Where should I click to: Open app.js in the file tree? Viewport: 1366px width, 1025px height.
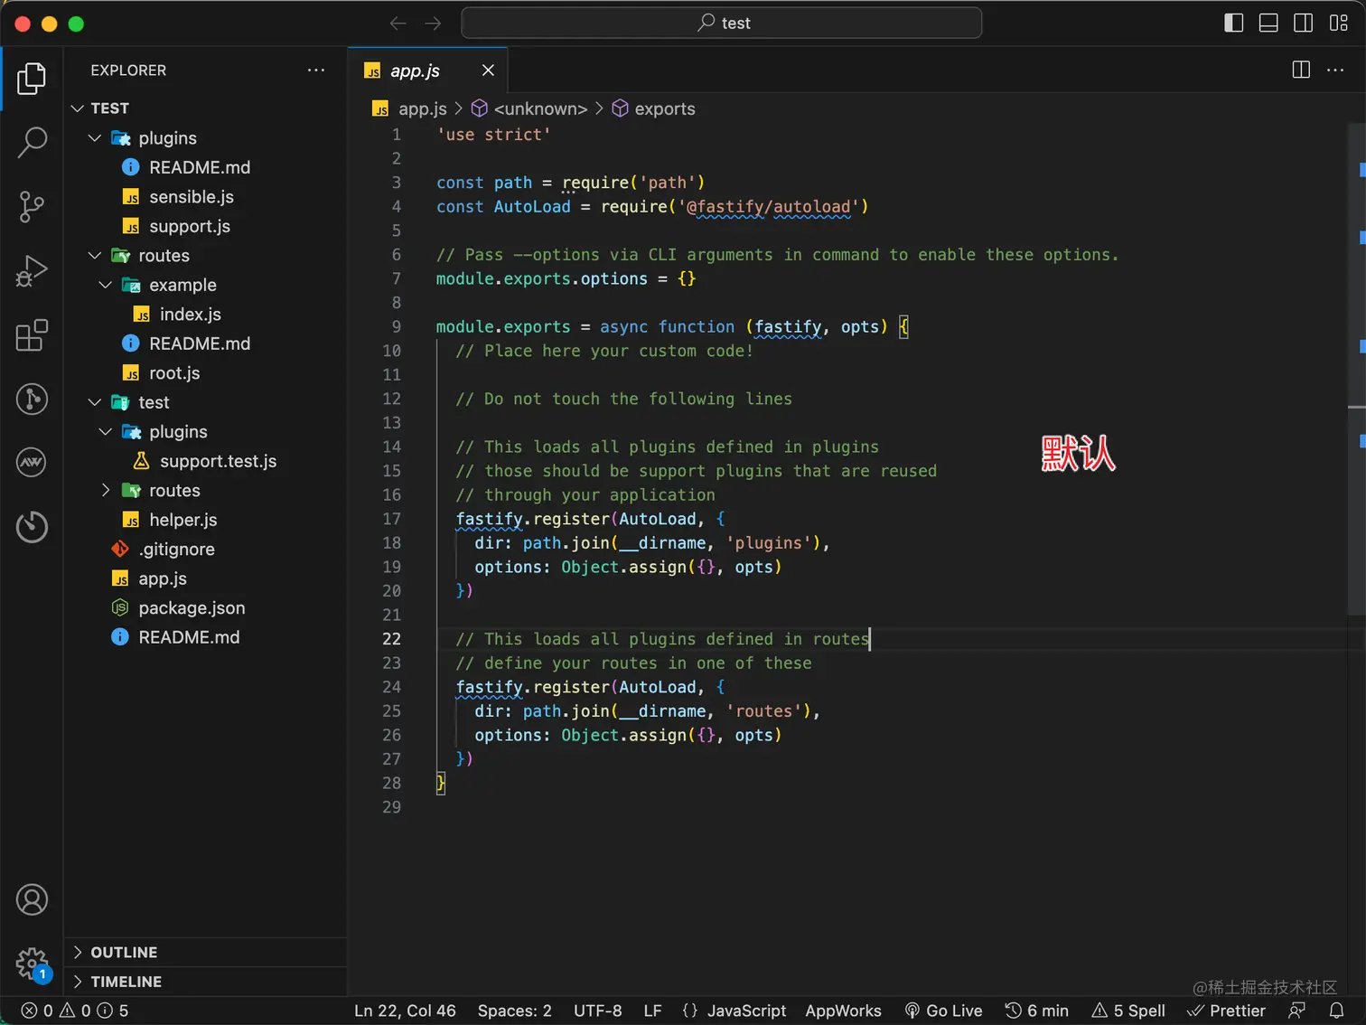click(x=206, y=578)
